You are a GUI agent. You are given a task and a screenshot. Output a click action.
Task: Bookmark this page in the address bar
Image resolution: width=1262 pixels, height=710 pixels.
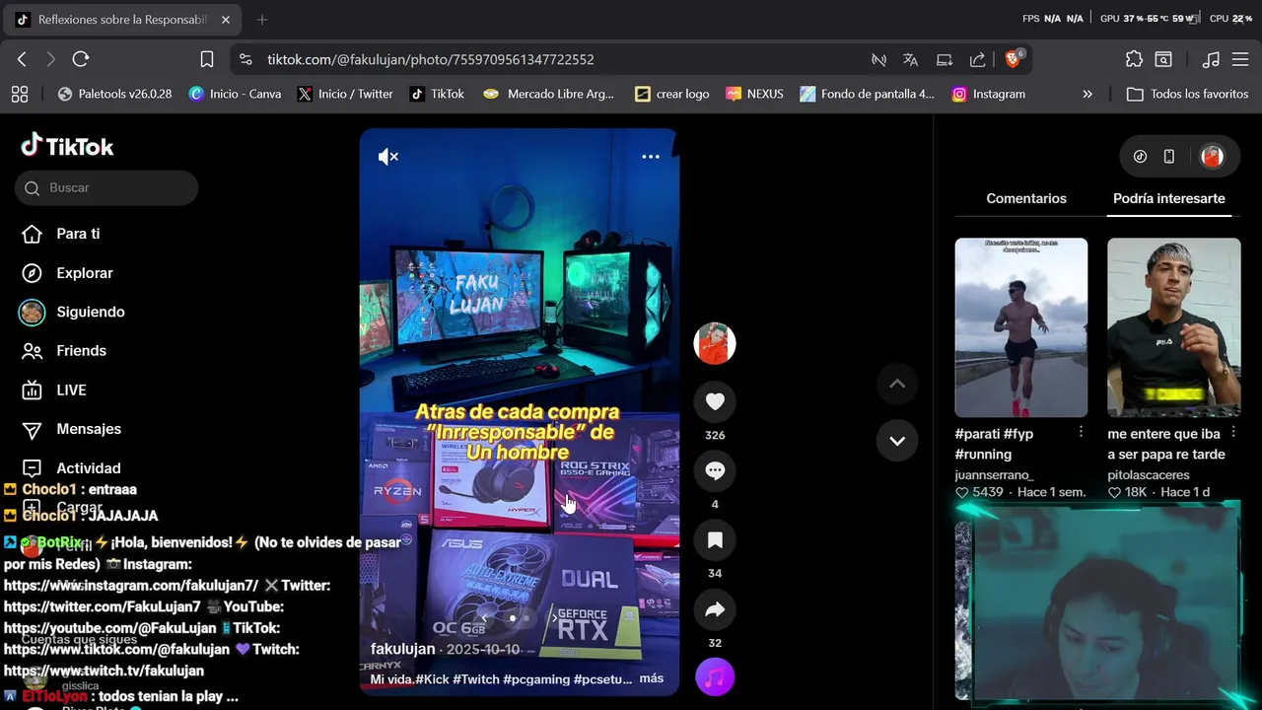point(207,59)
